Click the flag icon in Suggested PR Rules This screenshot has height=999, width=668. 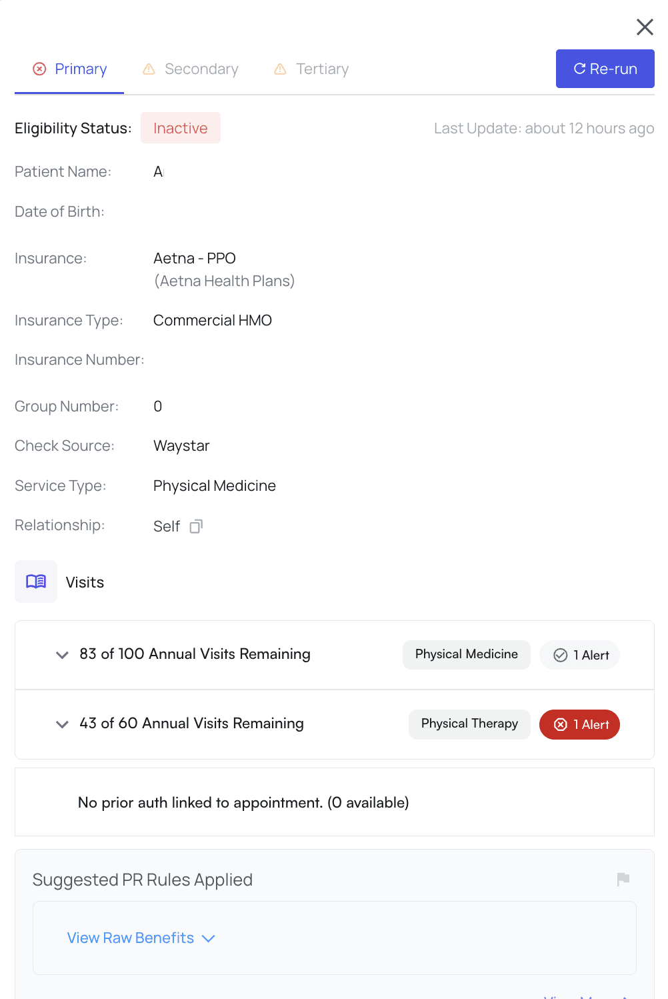(623, 879)
